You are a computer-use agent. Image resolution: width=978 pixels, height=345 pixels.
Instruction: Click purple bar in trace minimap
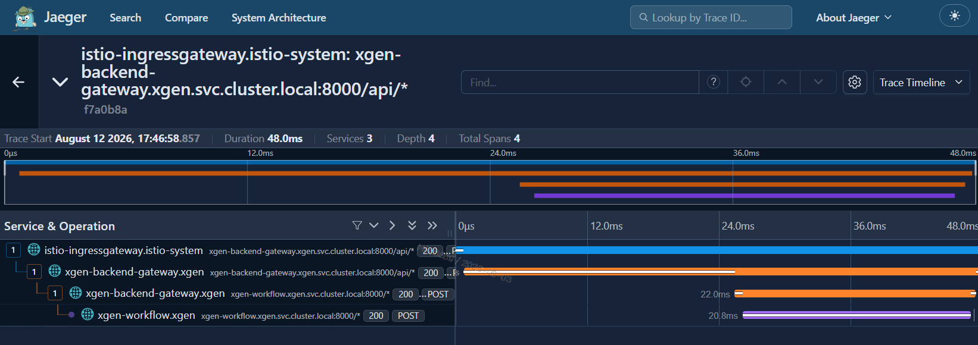[x=745, y=196]
